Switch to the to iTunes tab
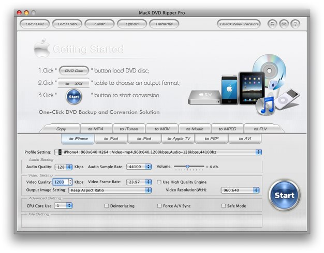 tap(129, 129)
